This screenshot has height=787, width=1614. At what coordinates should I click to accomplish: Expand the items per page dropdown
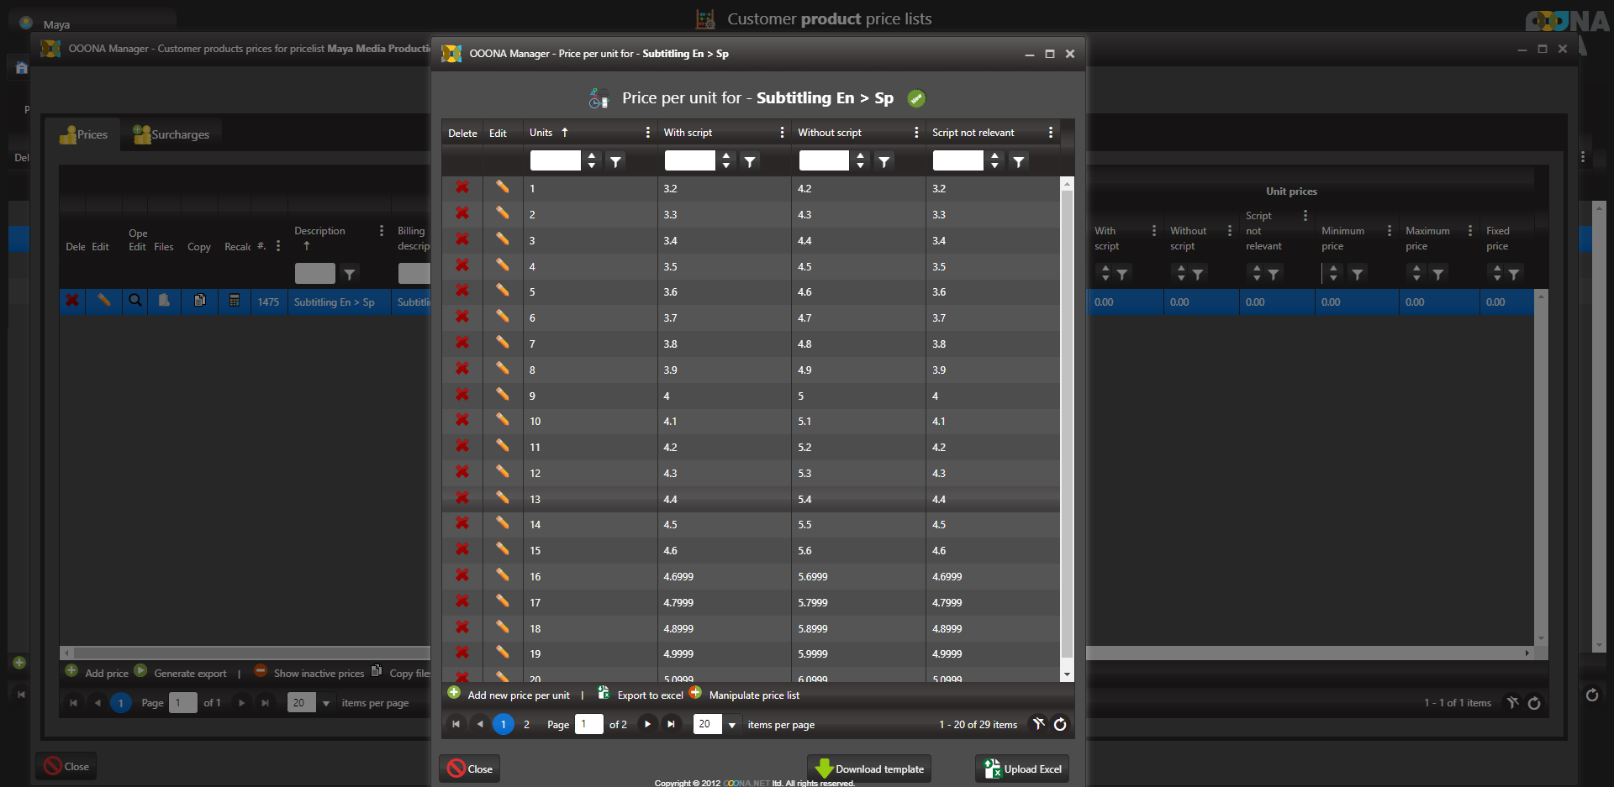732,725
